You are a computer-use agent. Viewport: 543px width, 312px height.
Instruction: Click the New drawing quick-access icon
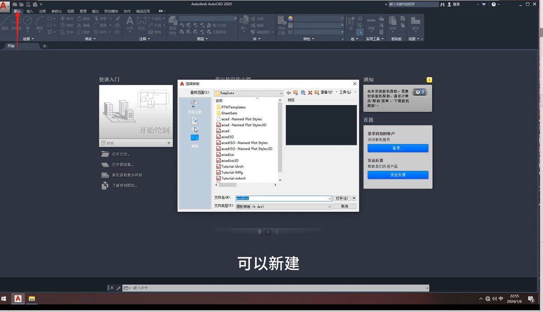coord(15,4)
